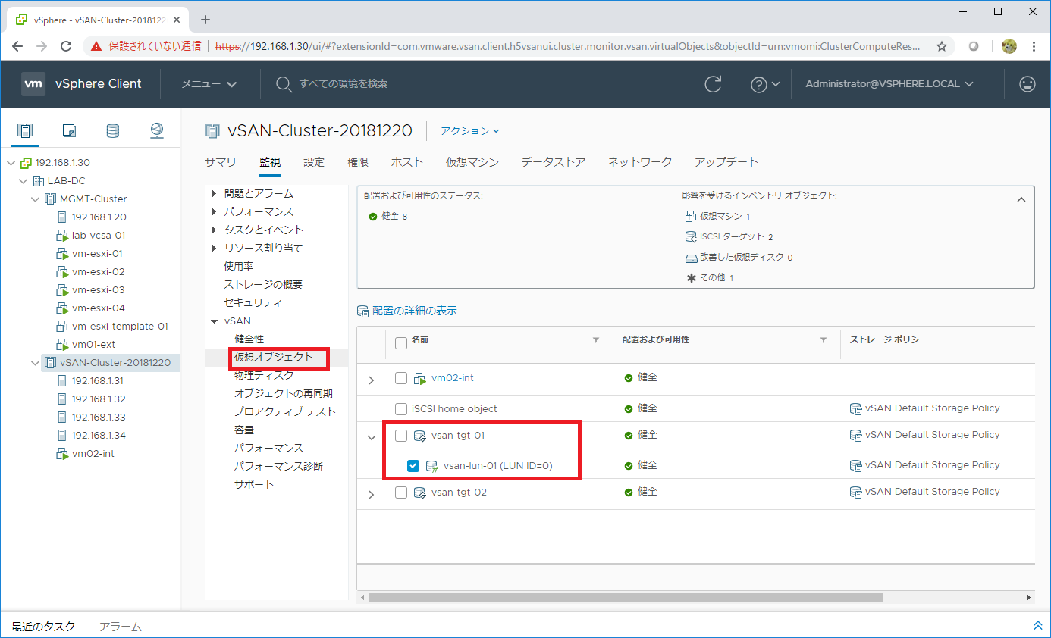Click the filter icon in the 名前 column
The image size is (1051, 638).
pyautogui.click(x=596, y=340)
